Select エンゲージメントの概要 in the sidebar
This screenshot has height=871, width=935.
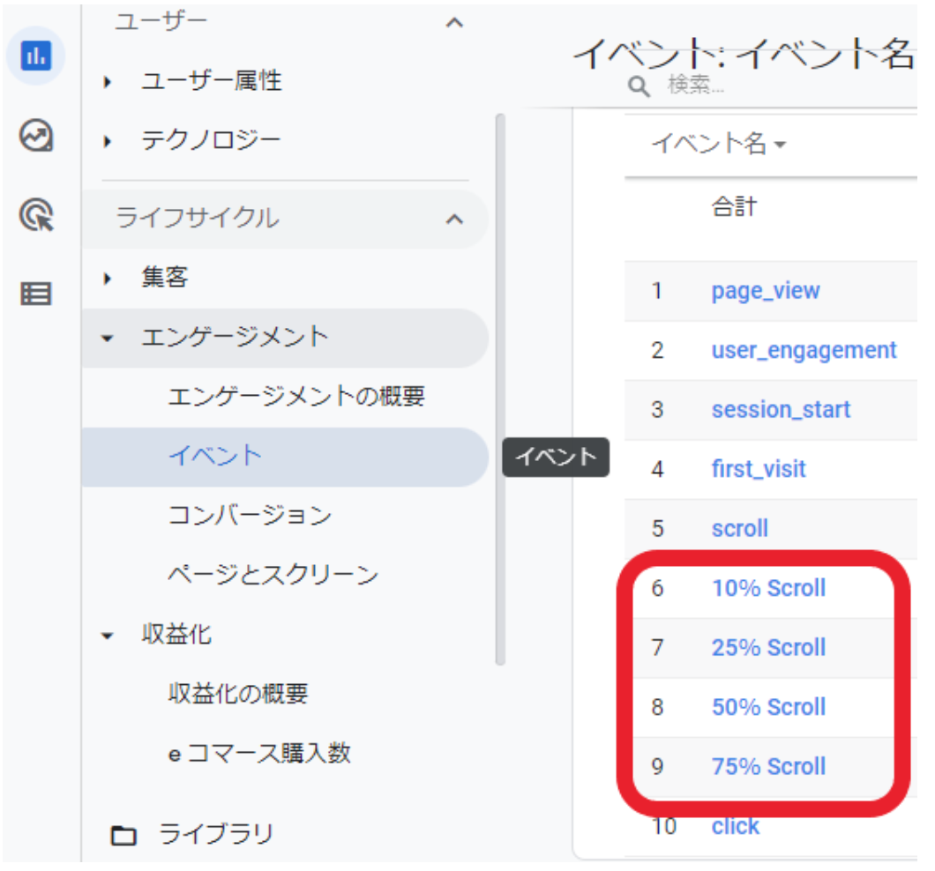296,397
